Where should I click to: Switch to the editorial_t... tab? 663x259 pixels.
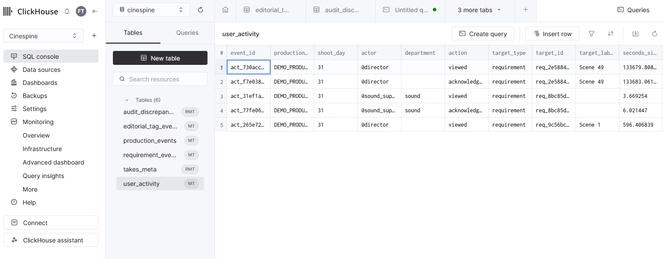(x=271, y=10)
